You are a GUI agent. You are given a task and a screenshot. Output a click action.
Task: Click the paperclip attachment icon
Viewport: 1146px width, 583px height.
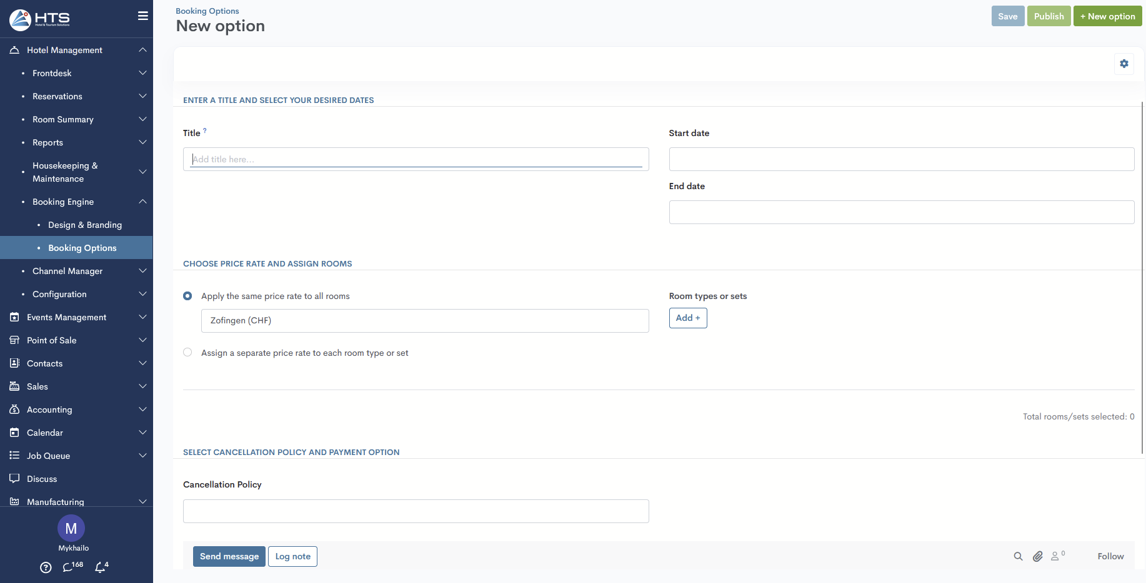1037,556
